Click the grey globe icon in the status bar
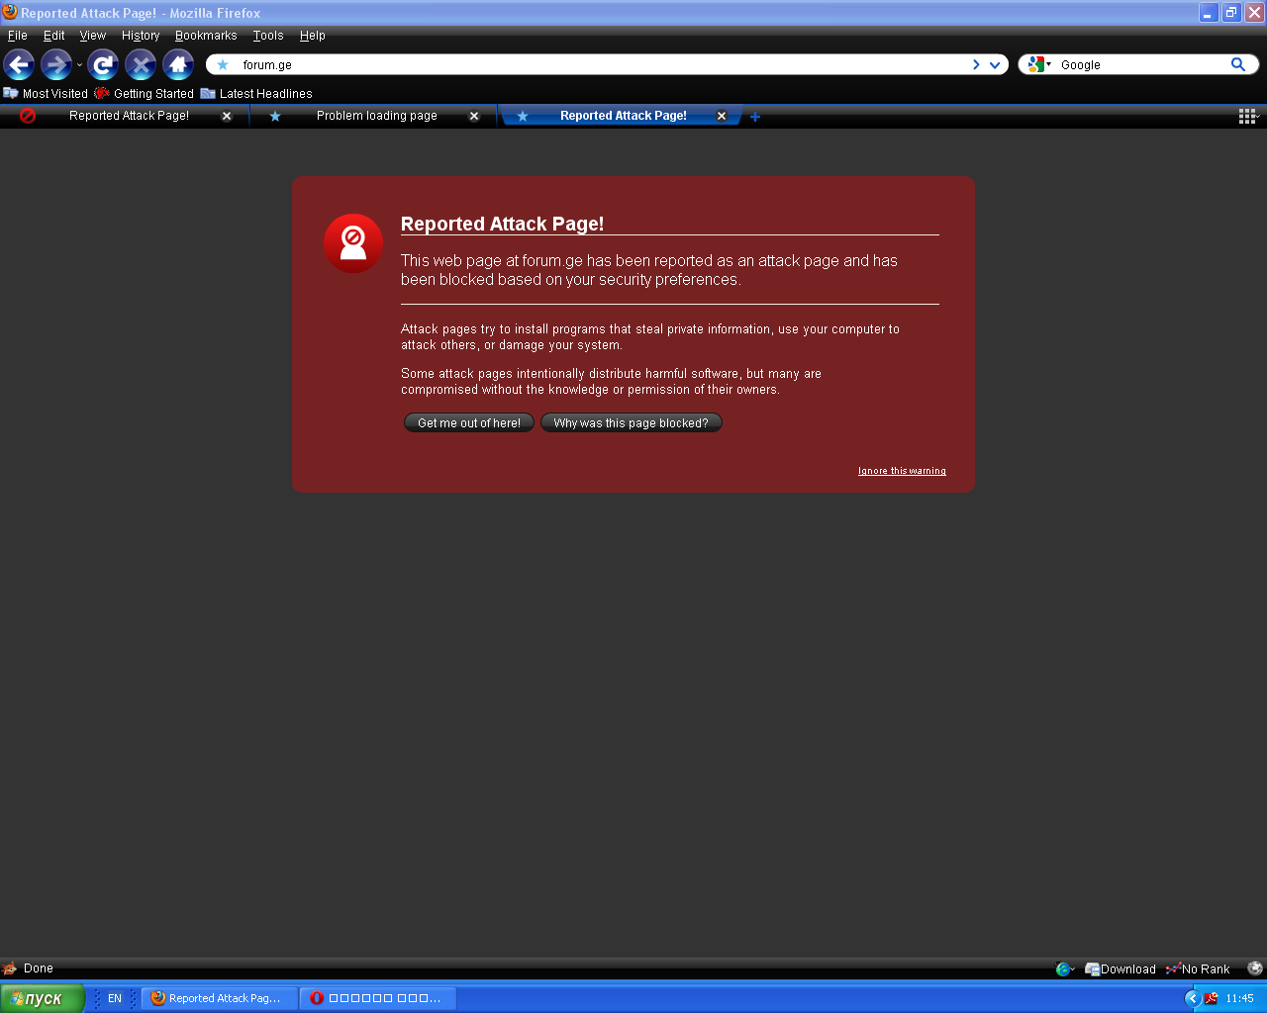This screenshot has height=1013, width=1267. [x=1255, y=968]
